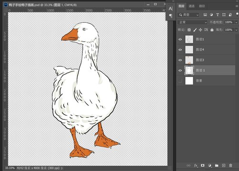Click the fill 100% value field

(x=229, y=30)
